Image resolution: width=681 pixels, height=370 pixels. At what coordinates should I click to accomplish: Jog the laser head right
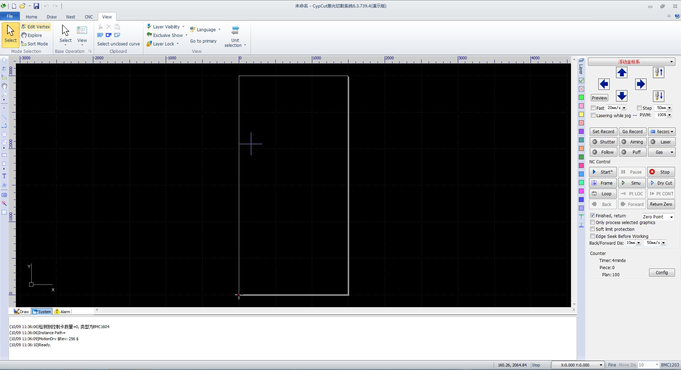coord(641,84)
